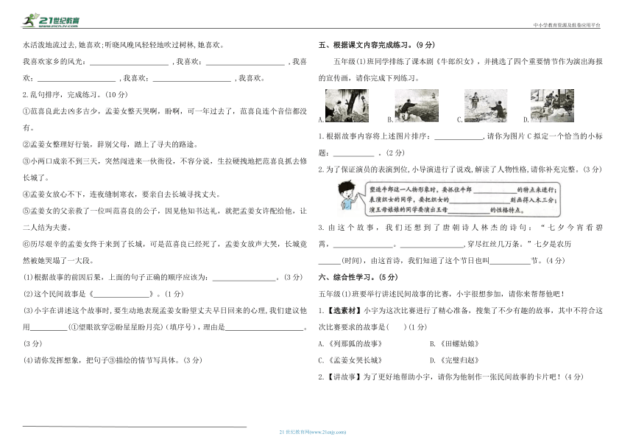Choose option D《完璧归赵》

pos(454,360)
